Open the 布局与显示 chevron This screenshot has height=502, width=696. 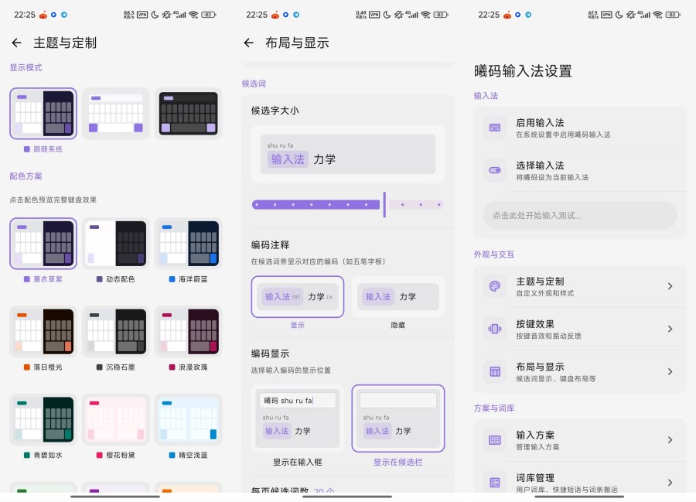[x=670, y=371]
